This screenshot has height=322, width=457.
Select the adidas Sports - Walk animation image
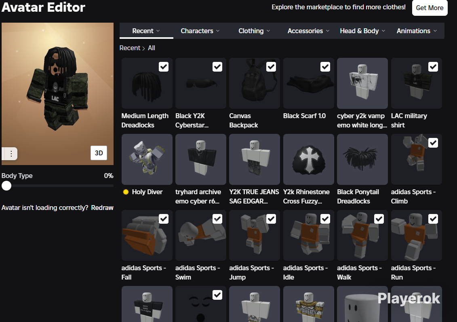click(362, 235)
